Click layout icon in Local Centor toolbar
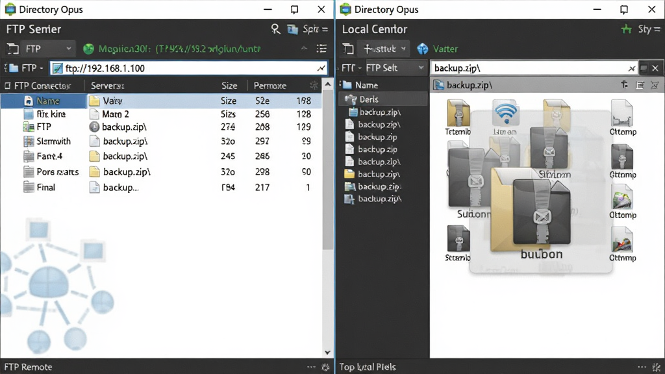 (348, 49)
